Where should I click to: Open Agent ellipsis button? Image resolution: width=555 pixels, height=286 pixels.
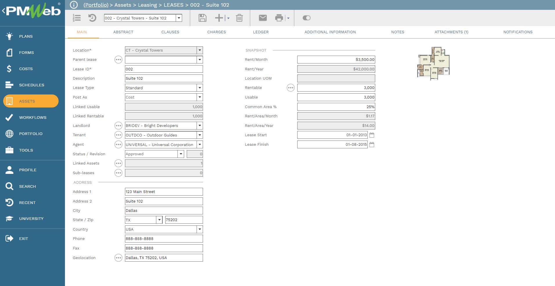tap(118, 144)
